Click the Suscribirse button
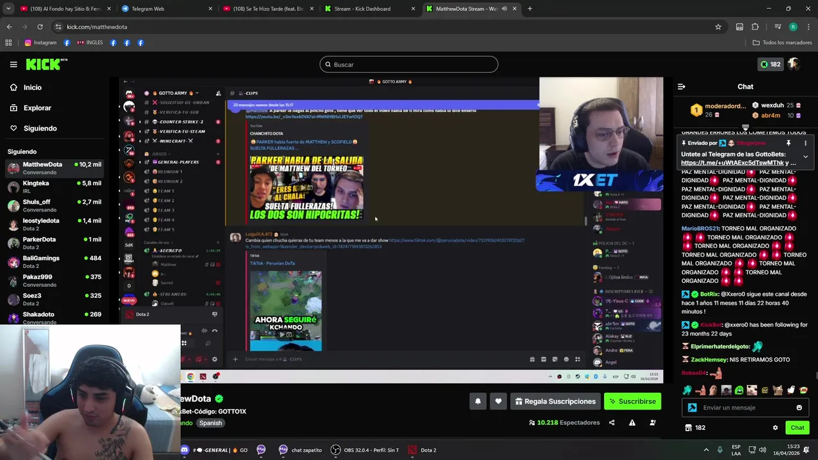Viewport: 818px width, 460px height. 633,401
